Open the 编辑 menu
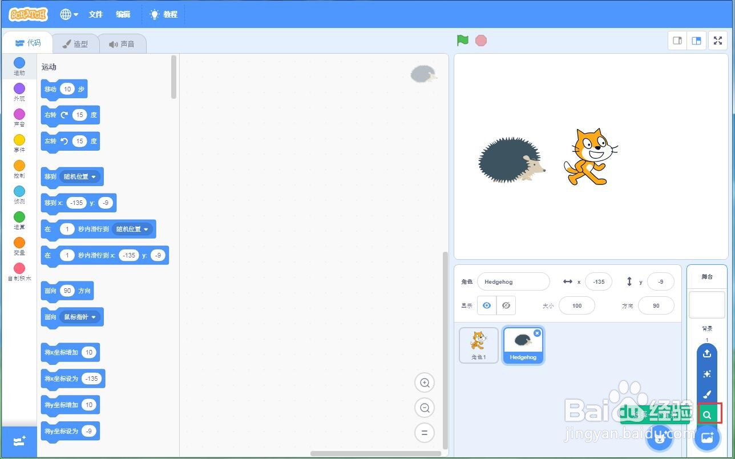Screen dimensions: 735x459 (x=123, y=14)
